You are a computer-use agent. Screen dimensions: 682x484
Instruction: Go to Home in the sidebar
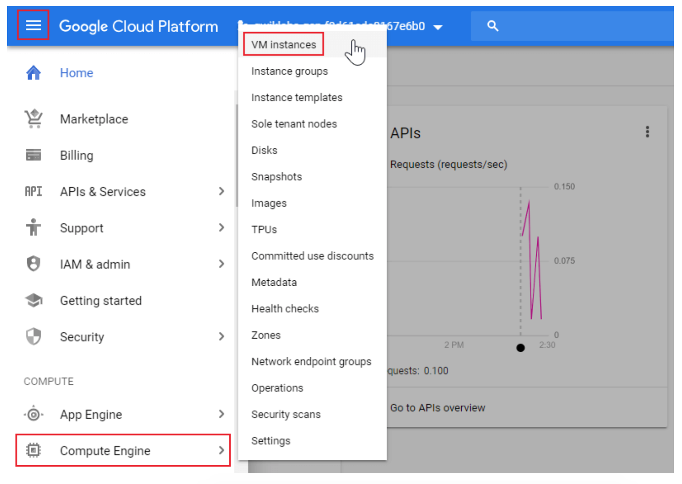(77, 73)
